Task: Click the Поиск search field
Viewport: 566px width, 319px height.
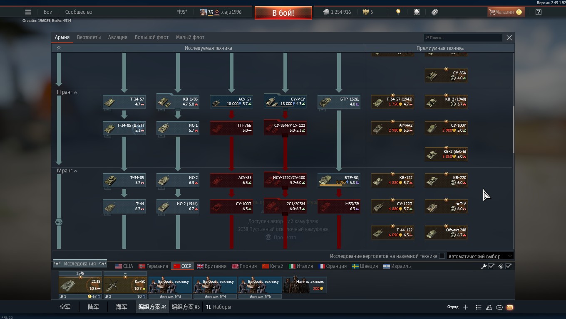Action: 463,37
